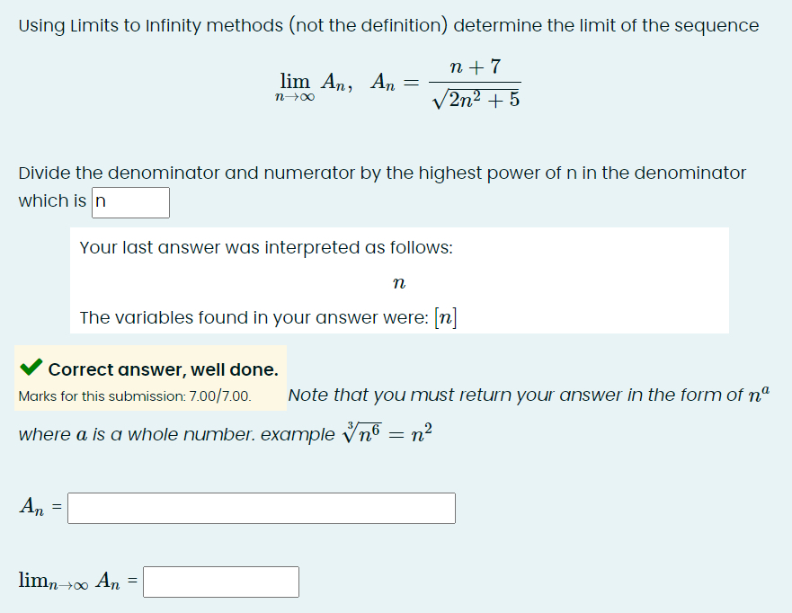The image size is (792, 613).
Task: Click the lim n→∞ A_n answer field
Action: 220,582
